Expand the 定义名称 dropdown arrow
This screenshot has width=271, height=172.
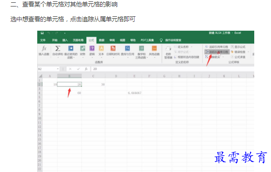[191, 47]
